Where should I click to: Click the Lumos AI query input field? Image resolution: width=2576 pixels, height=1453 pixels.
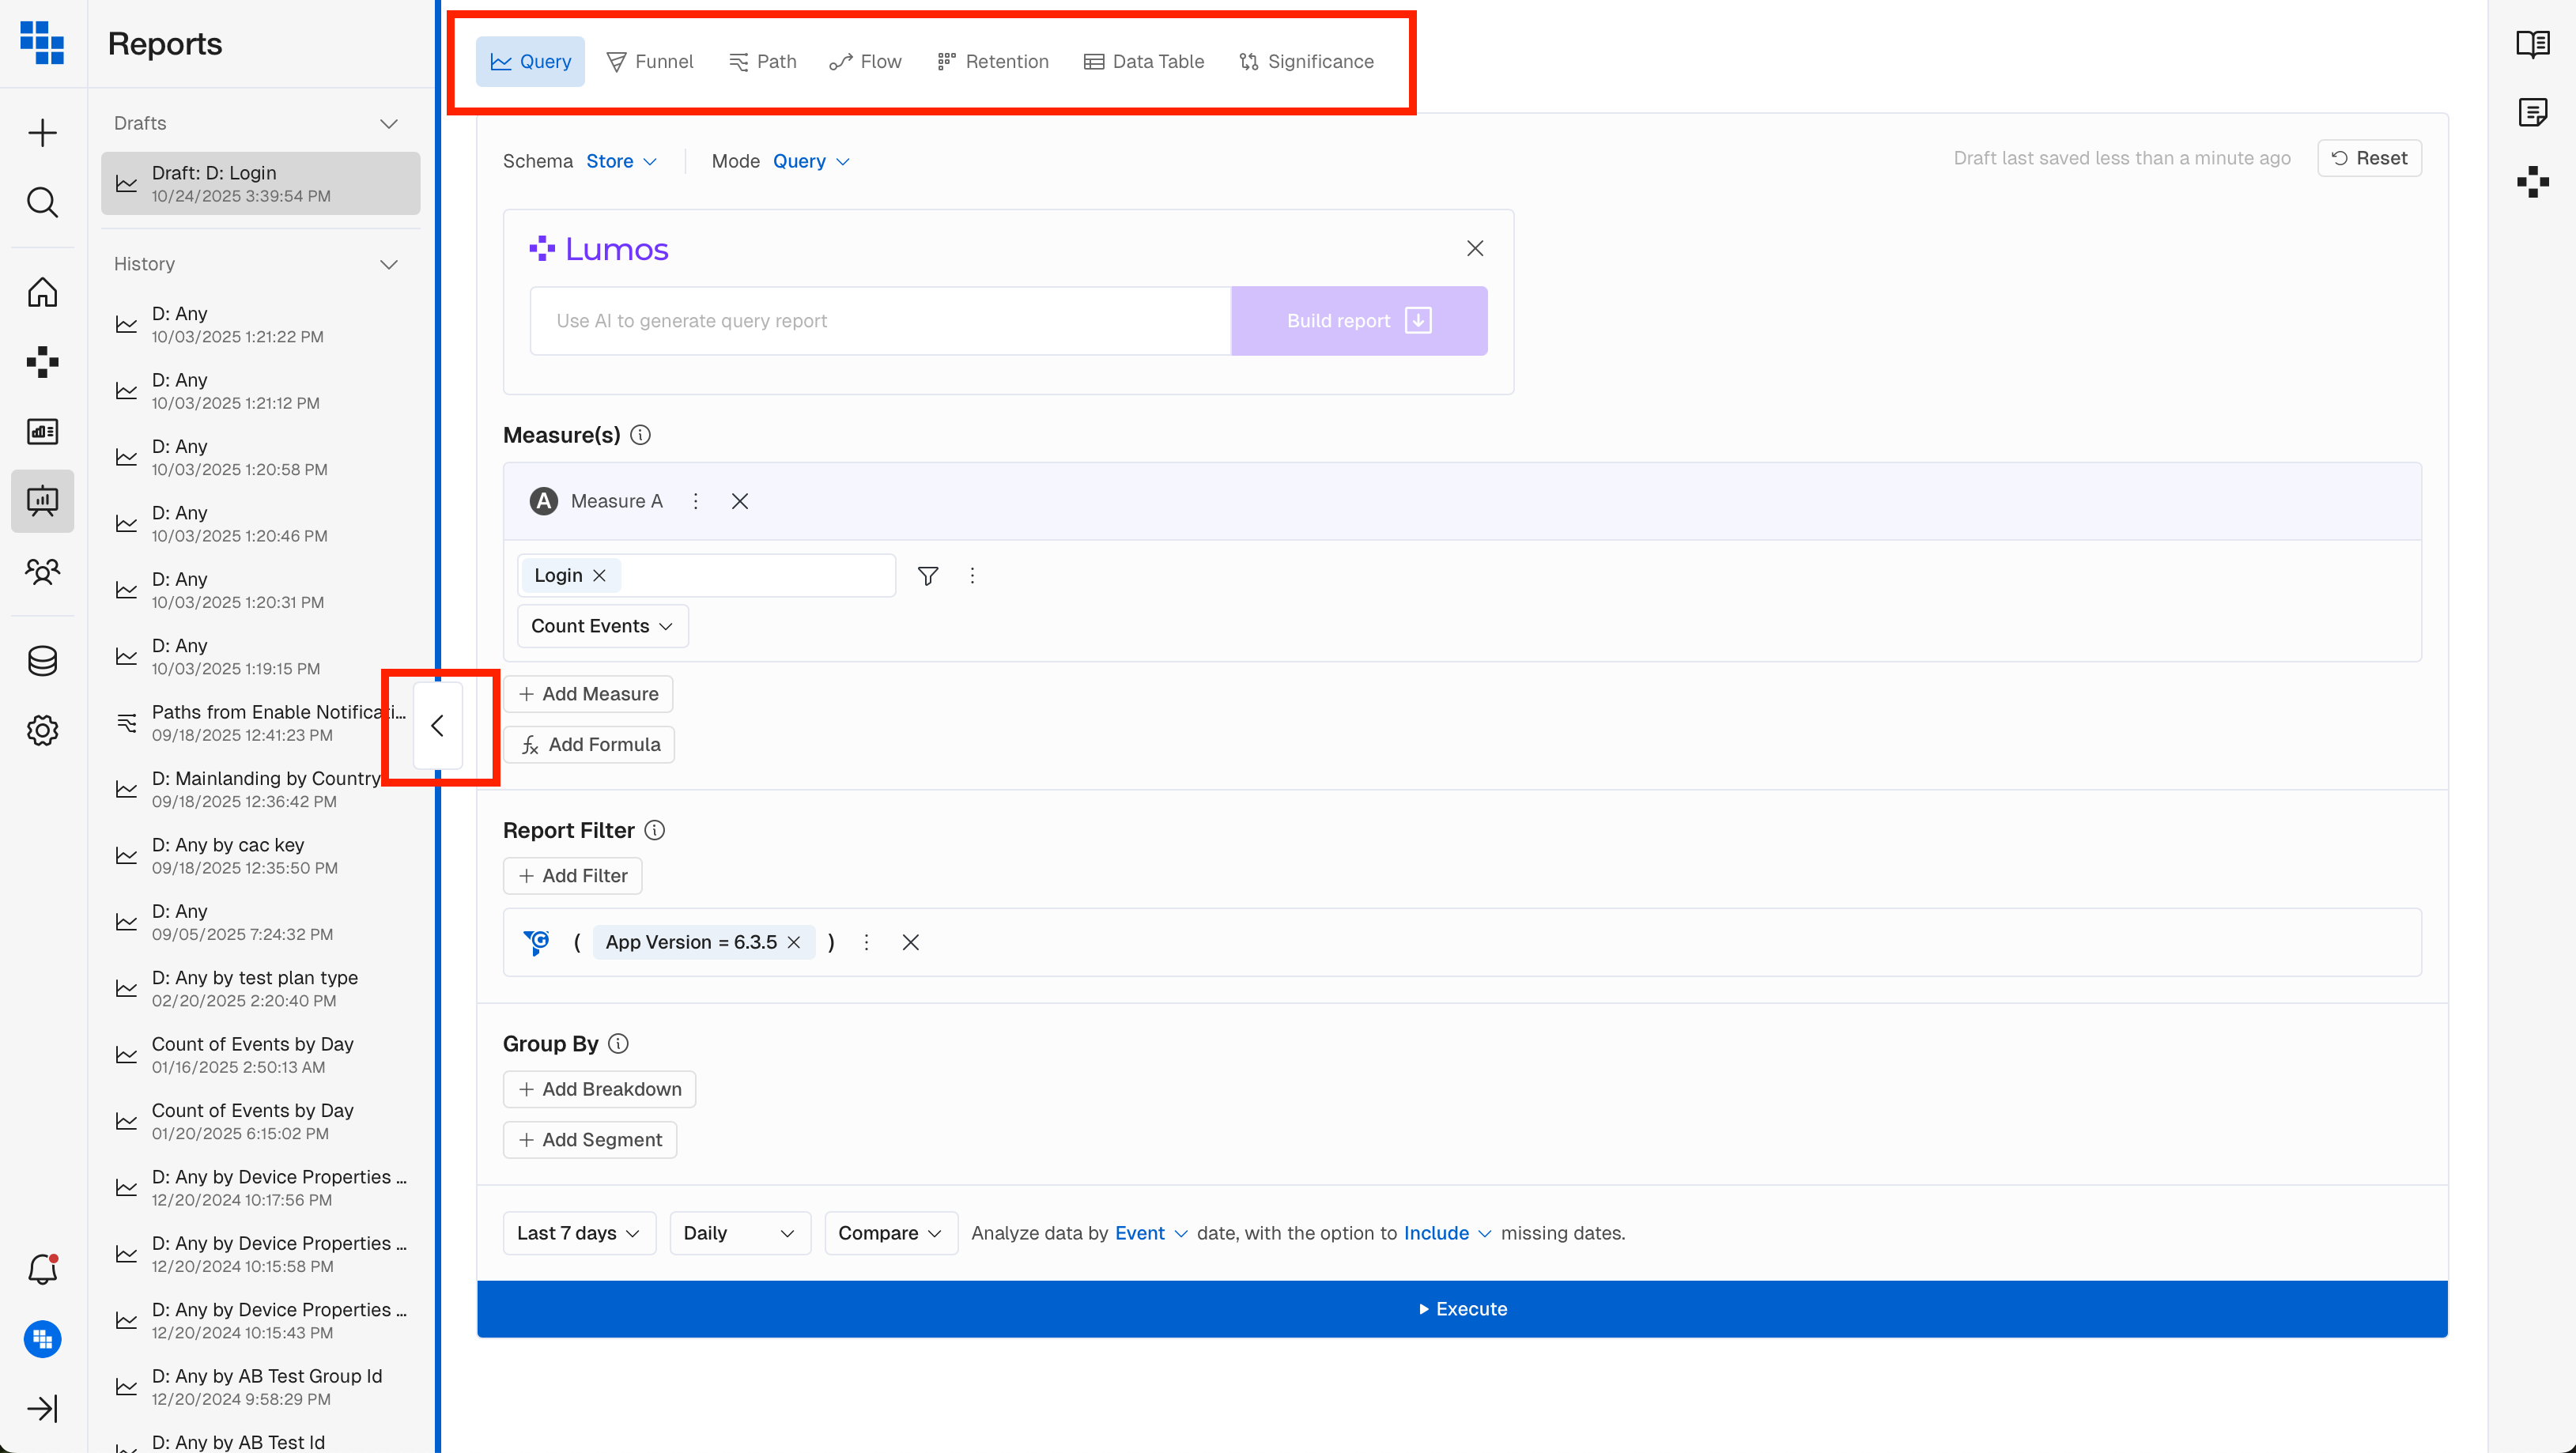click(x=880, y=321)
